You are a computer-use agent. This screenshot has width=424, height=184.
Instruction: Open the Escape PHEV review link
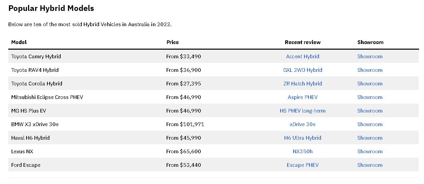click(x=302, y=165)
